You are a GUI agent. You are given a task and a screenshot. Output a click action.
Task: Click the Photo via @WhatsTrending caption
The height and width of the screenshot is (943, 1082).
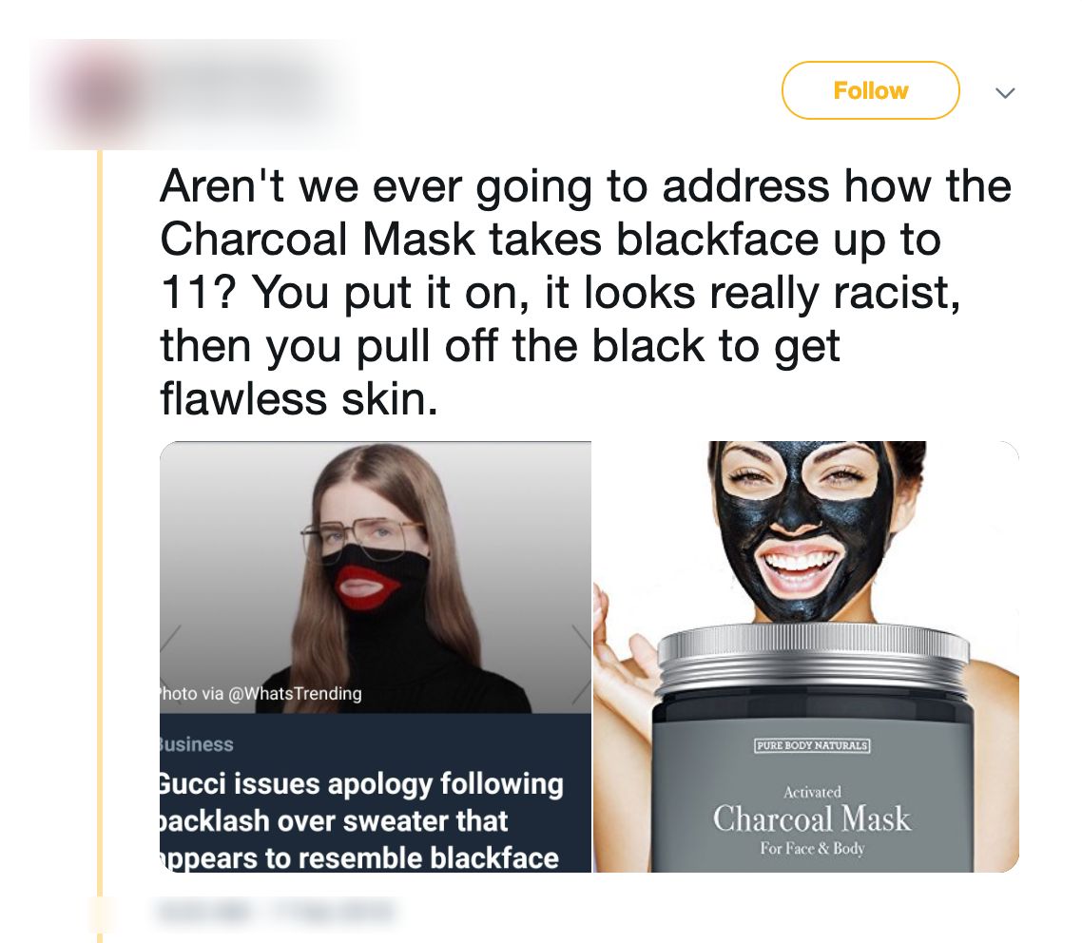[261, 693]
